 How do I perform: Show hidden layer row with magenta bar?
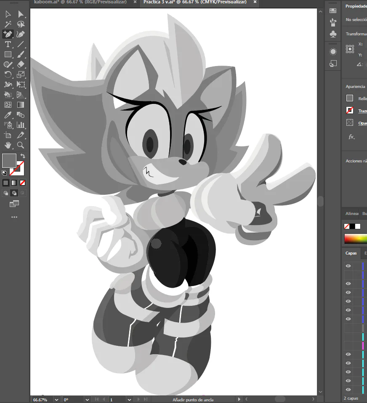[348, 345]
